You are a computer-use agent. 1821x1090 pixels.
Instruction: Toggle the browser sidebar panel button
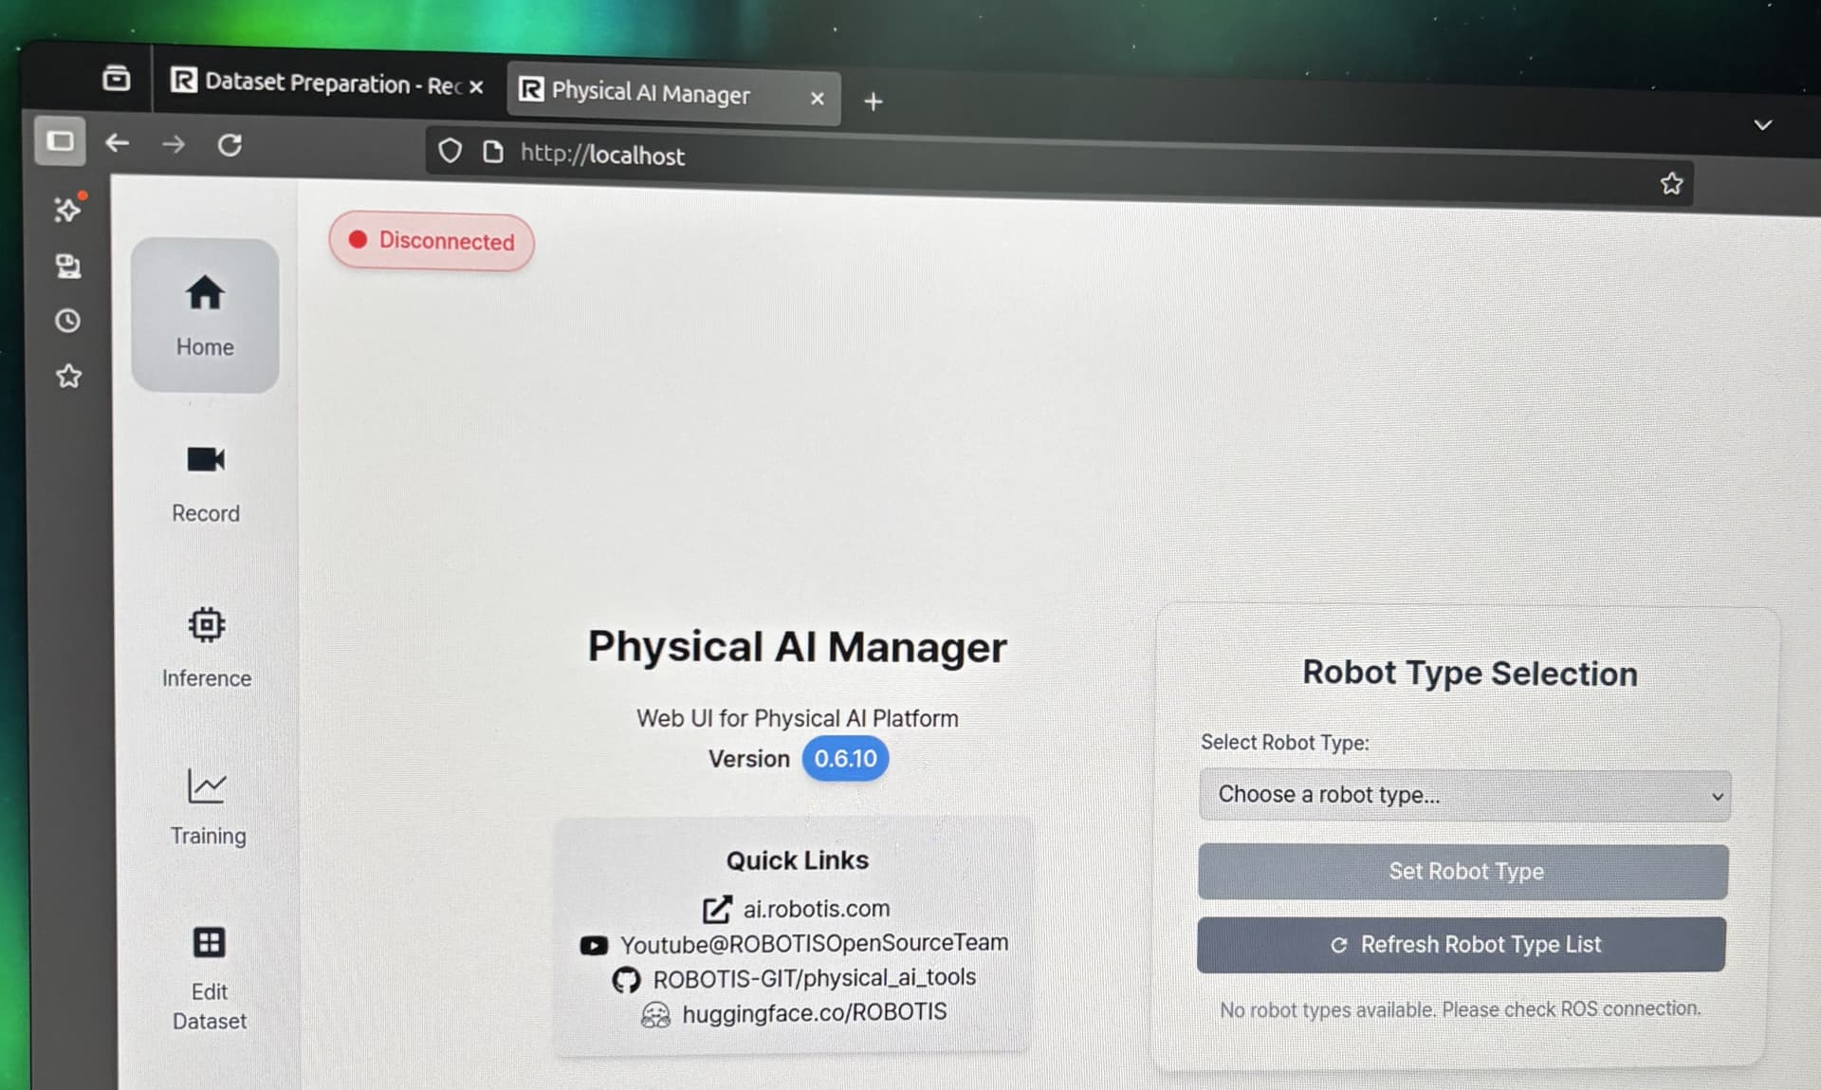[x=60, y=141]
